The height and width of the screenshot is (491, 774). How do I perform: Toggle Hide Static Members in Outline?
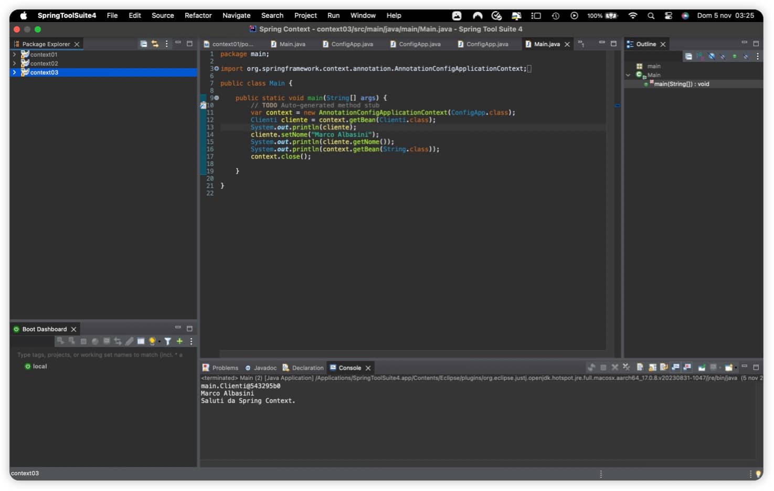click(723, 56)
